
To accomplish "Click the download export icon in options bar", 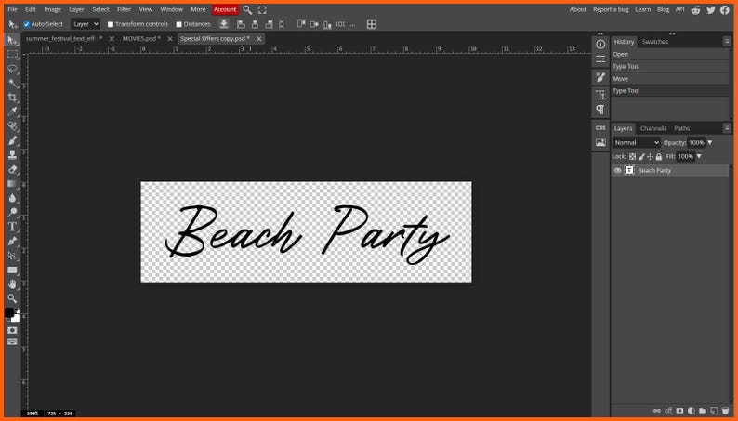I will 224,24.
